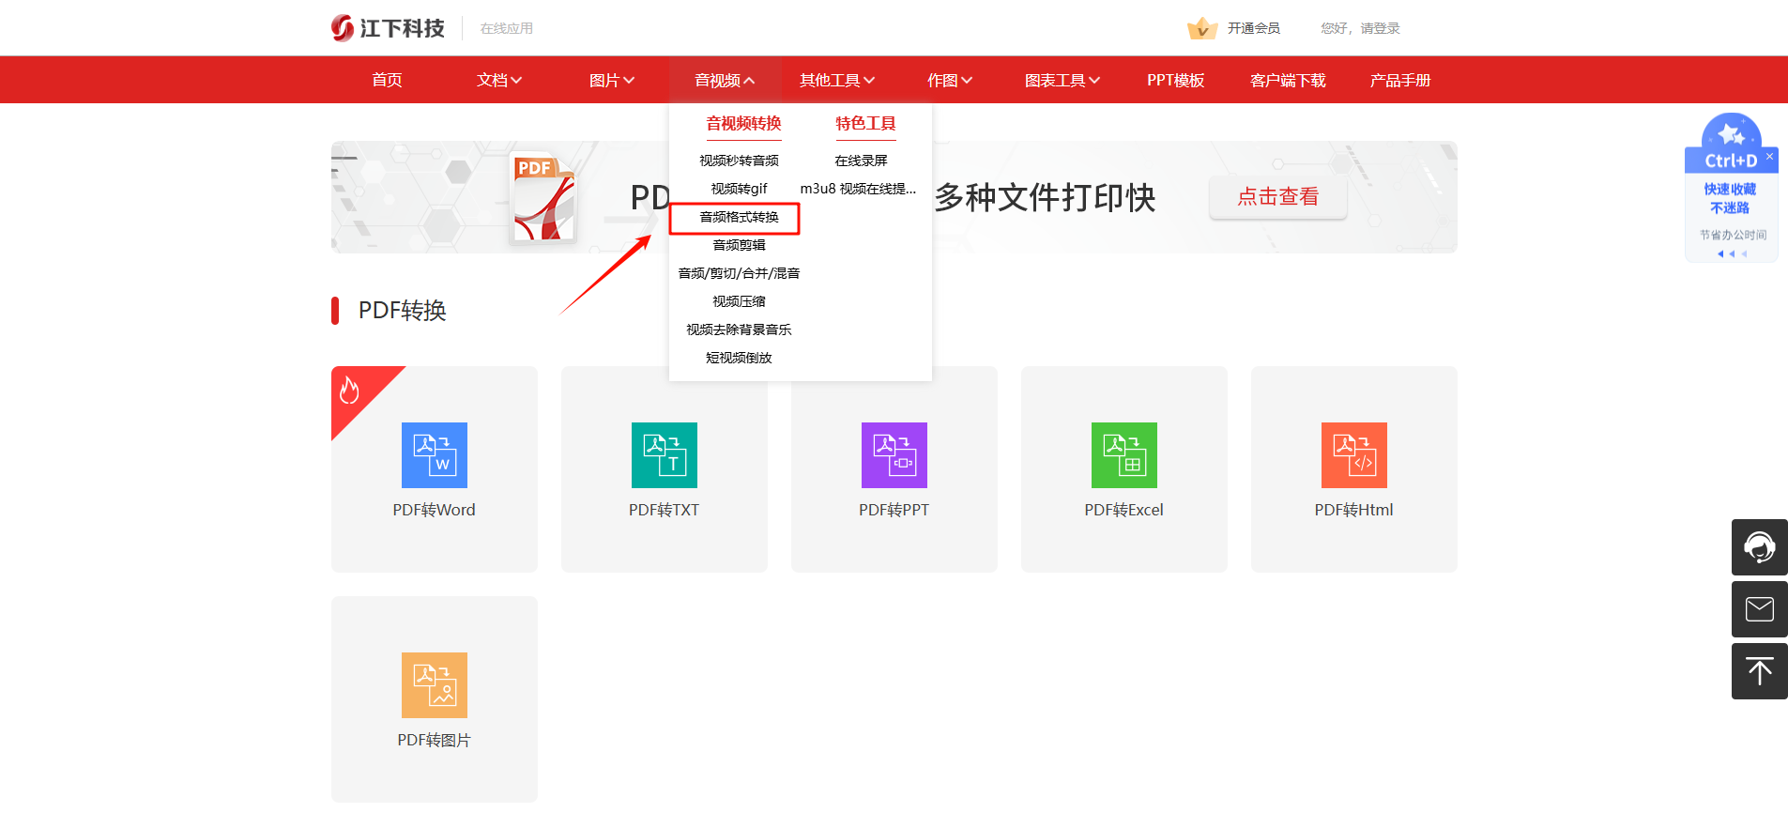This screenshot has height=828, width=1788.
Task: Open 产品手册 in navigation bar
Action: pos(1400,81)
